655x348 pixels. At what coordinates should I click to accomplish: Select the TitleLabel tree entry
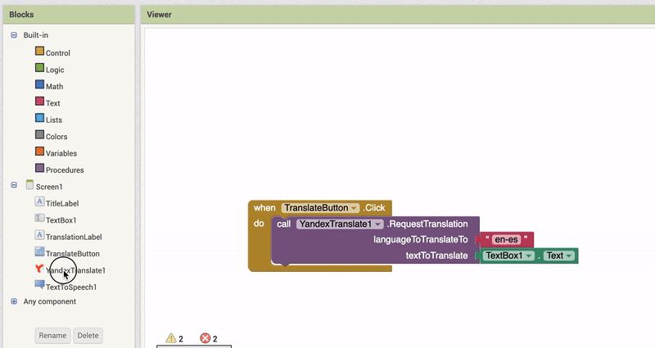pyautogui.click(x=62, y=203)
